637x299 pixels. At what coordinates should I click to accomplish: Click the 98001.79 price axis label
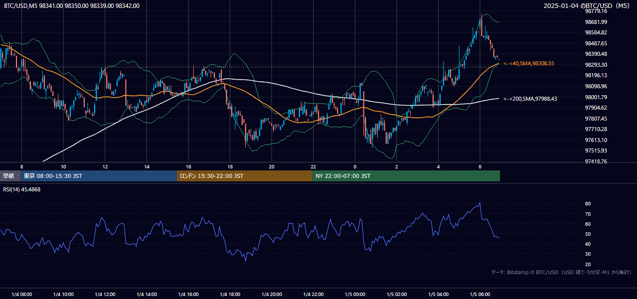pyautogui.click(x=596, y=97)
